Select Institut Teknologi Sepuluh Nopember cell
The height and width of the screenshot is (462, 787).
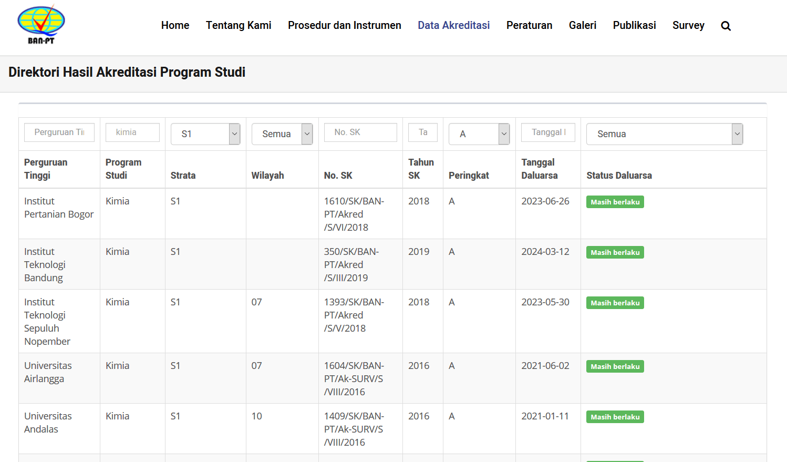(x=47, y=322)
